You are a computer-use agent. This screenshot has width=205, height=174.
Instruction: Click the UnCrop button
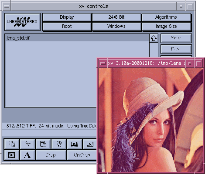coord(82,155)
